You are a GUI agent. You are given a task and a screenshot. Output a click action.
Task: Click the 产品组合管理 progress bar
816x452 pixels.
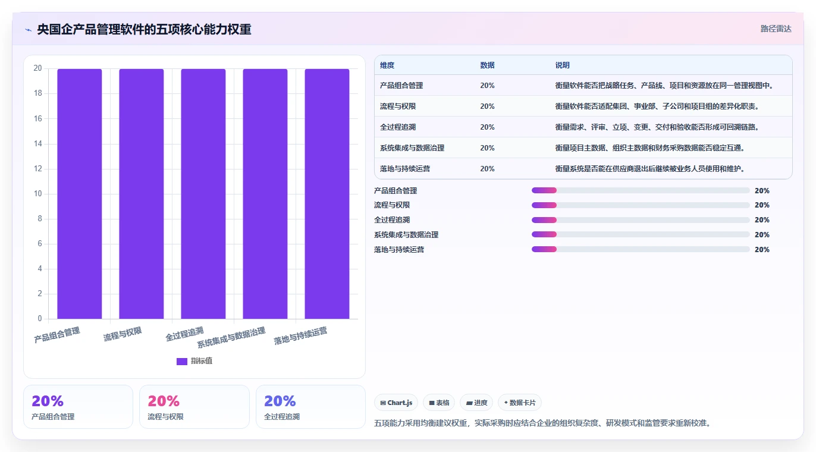coord(641,190)
